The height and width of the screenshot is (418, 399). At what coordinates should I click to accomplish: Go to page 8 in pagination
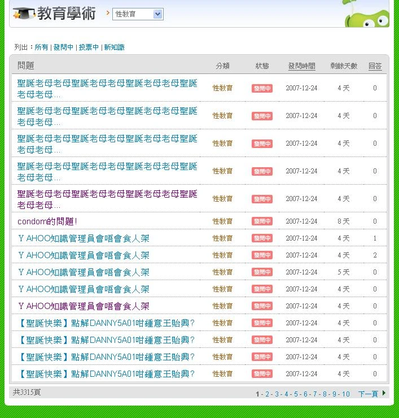tap(325, 394)
